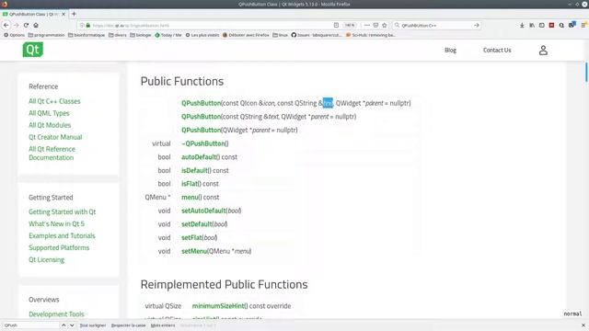
Task: Open the linux bookmarks folder
Action: (280, 35)
